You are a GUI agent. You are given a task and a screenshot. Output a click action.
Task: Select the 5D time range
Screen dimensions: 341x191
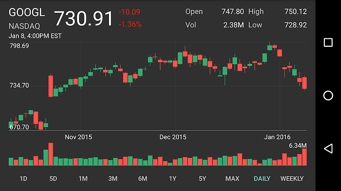(53, 179)
